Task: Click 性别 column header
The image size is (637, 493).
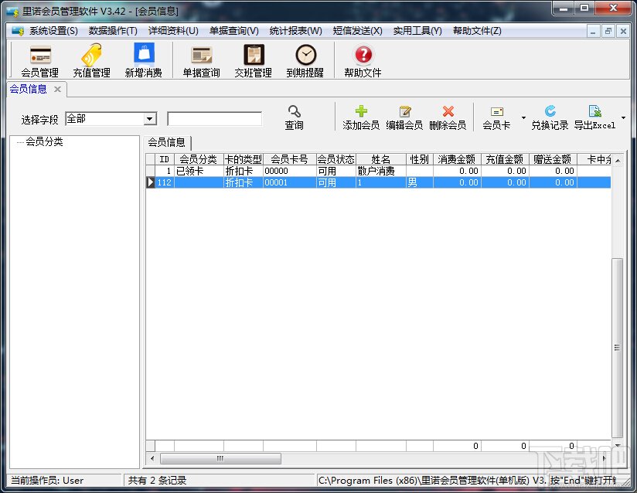Action: tap(420, 159)
